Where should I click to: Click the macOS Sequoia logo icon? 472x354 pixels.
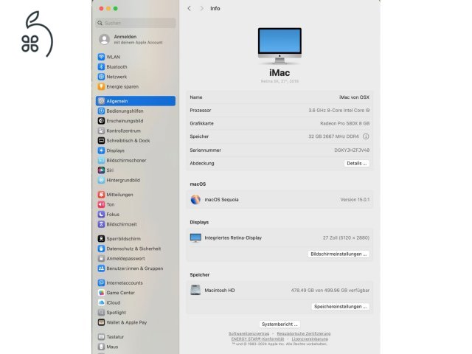click(x=195, y=200)
